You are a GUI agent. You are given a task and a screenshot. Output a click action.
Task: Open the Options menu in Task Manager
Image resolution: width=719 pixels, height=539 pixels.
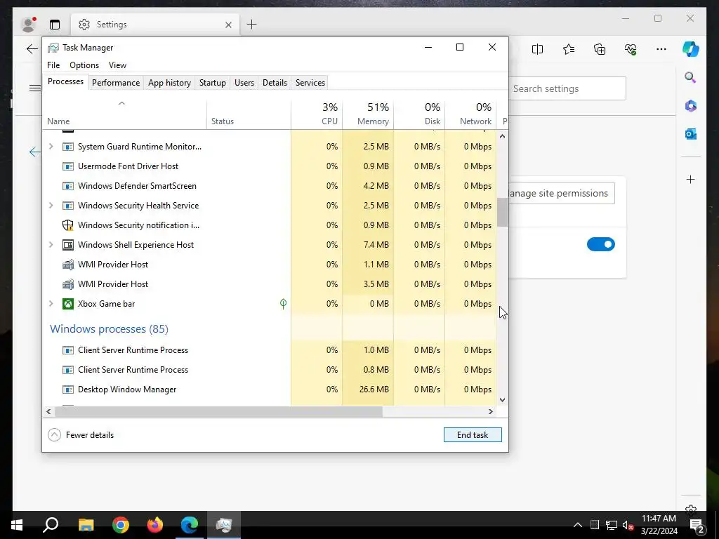click(x=84, y=65)
